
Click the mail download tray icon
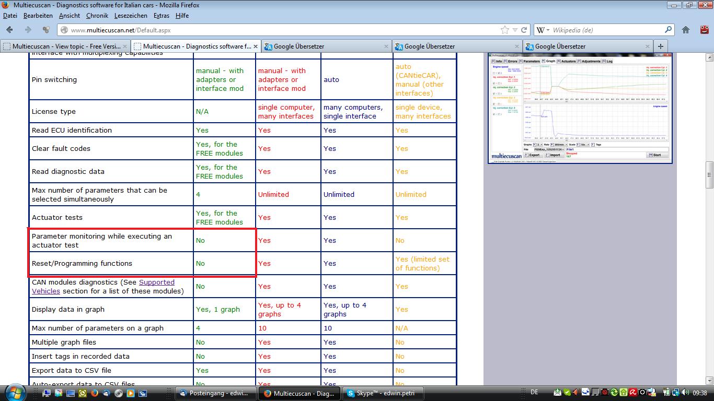pyautogui.click(x=557, y=392)
